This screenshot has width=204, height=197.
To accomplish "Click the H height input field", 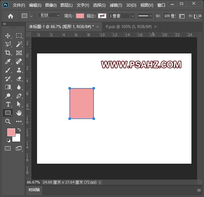I will pyautogui.click(x=198, y=16).
